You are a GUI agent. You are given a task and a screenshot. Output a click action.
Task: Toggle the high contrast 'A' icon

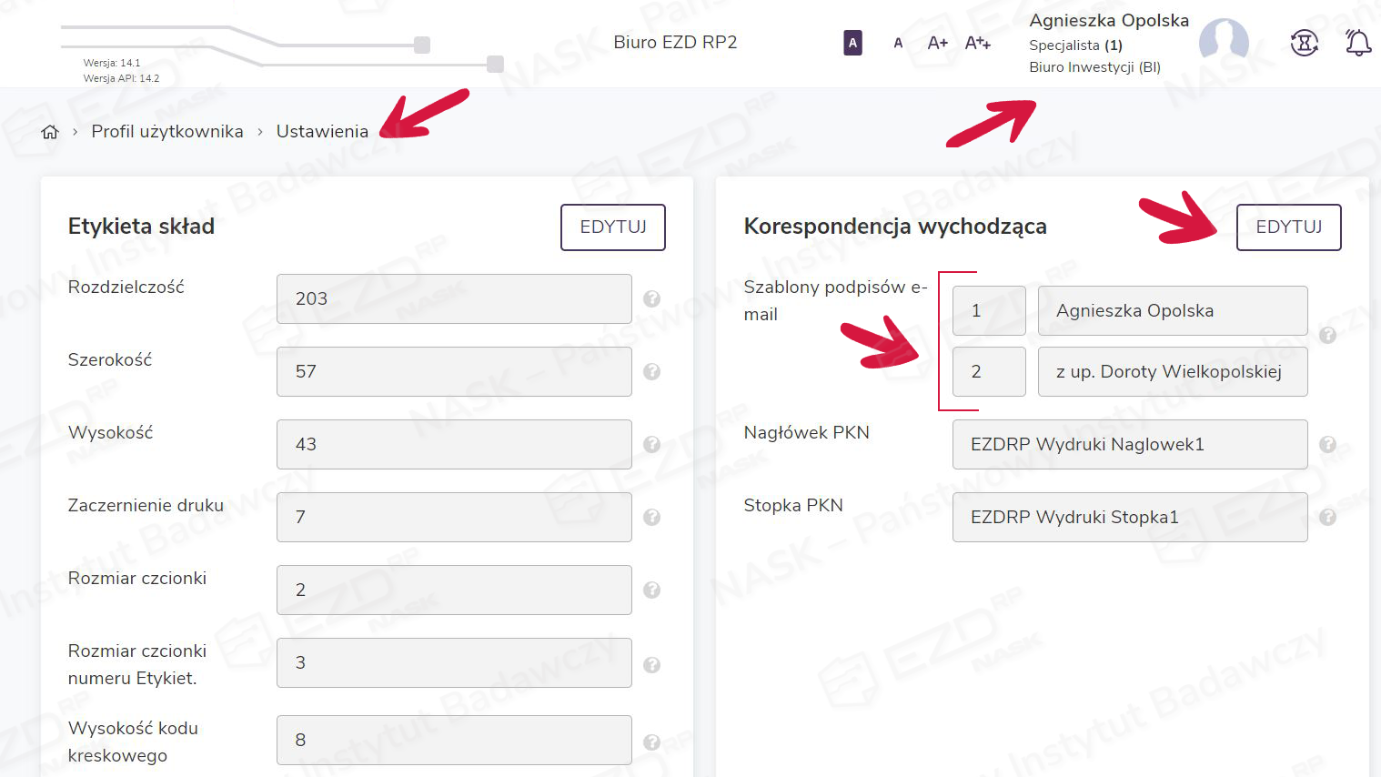852,43
